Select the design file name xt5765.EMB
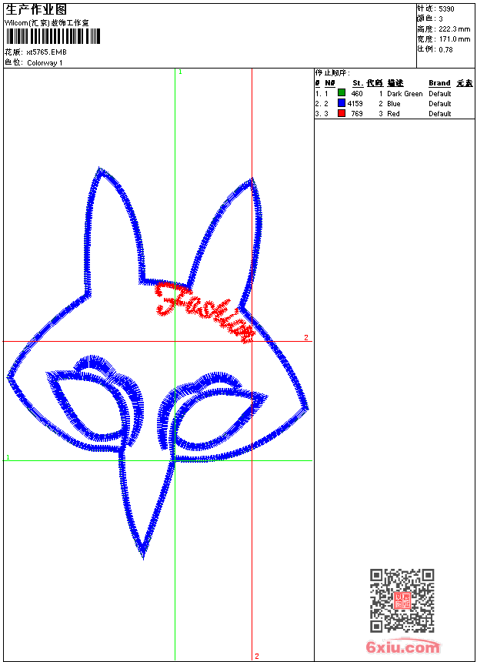477x662 pixels. pos(46,52)
